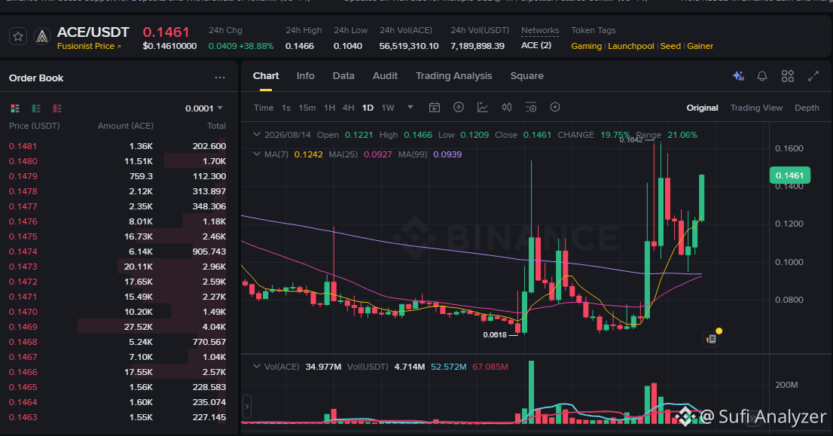Open the Trading Analysis tab
Viewport: 833px width, 436px height.
coord(453,76)
